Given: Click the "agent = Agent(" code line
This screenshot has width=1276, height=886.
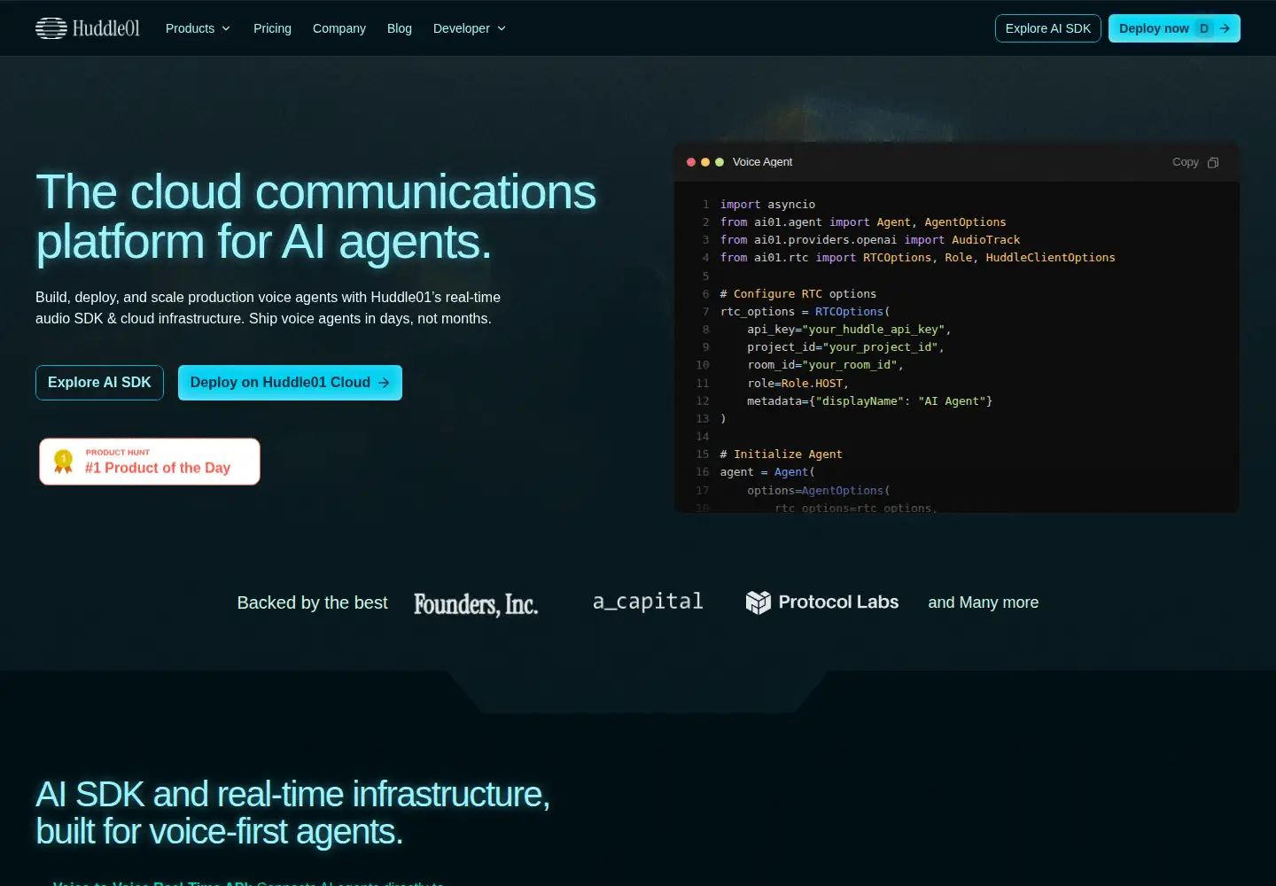Looking at the screenshot, I should 767,472.
